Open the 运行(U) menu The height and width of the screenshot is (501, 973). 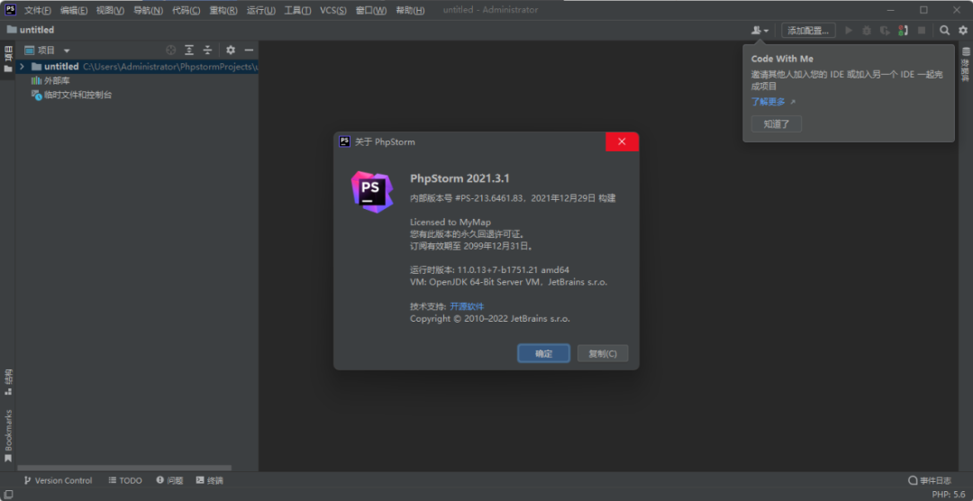(x=260, y=11)
